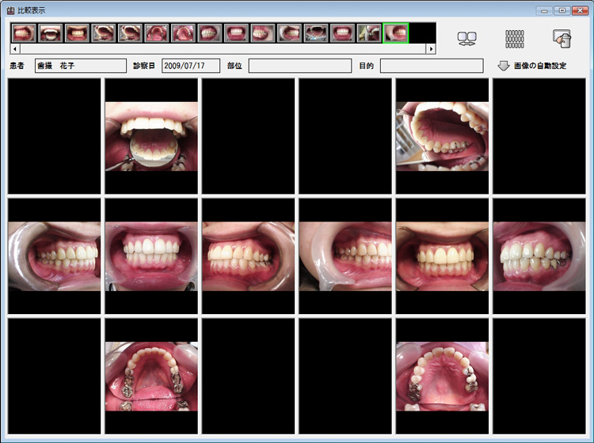Click the two-screen compare icon
This screenshot has width=594, height=443.
[x=466, y=39]
